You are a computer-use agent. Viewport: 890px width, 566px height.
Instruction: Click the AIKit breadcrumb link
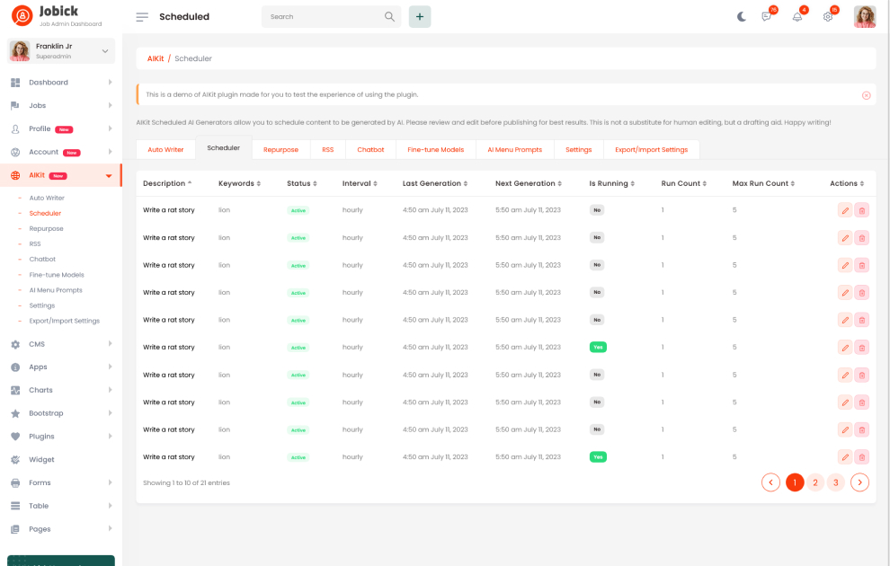click(156, 58)
